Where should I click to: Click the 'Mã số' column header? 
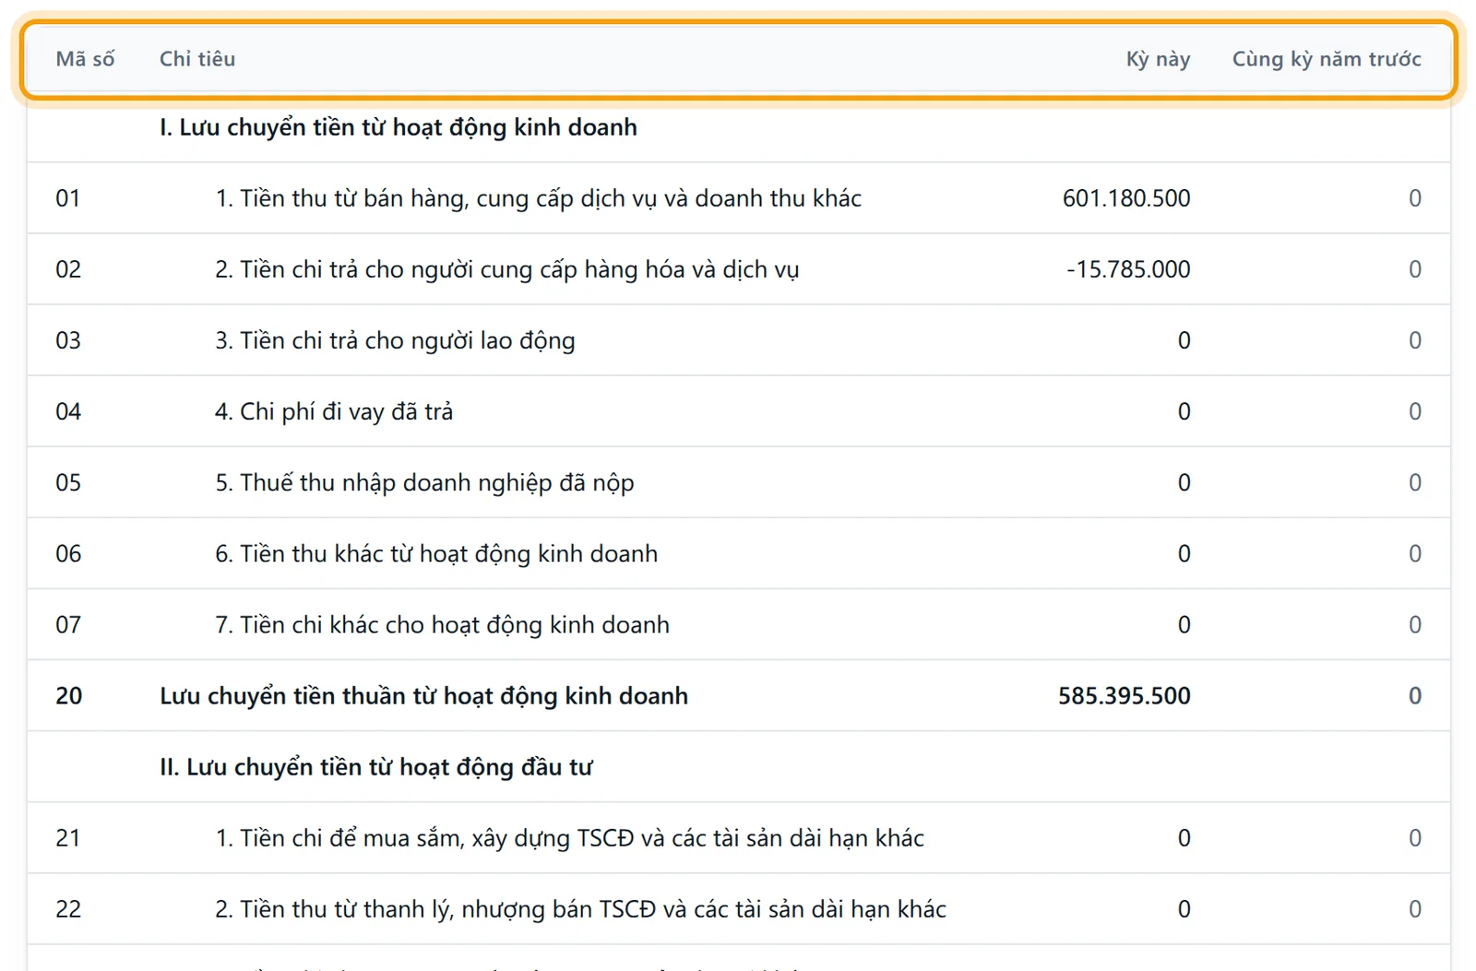point(85,59)
